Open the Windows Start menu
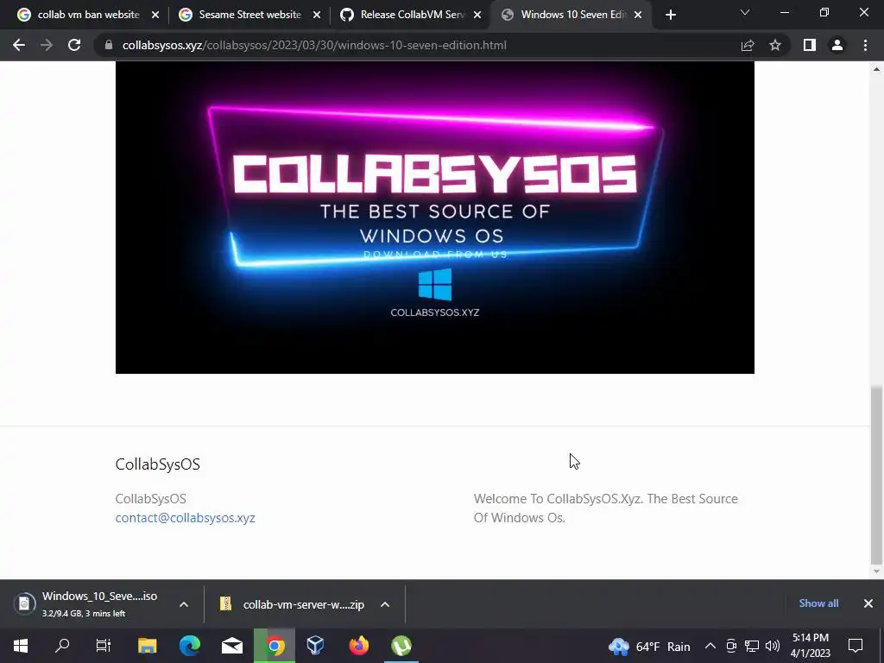Viewport: 884px width, 663px height. tap(21, 646)
